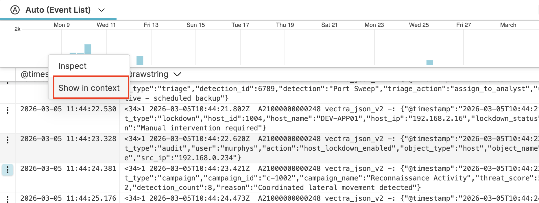Click the tallest histogram bar before Wed 11
This screenshot has width=539, height=203.
[x=88, y=49]
